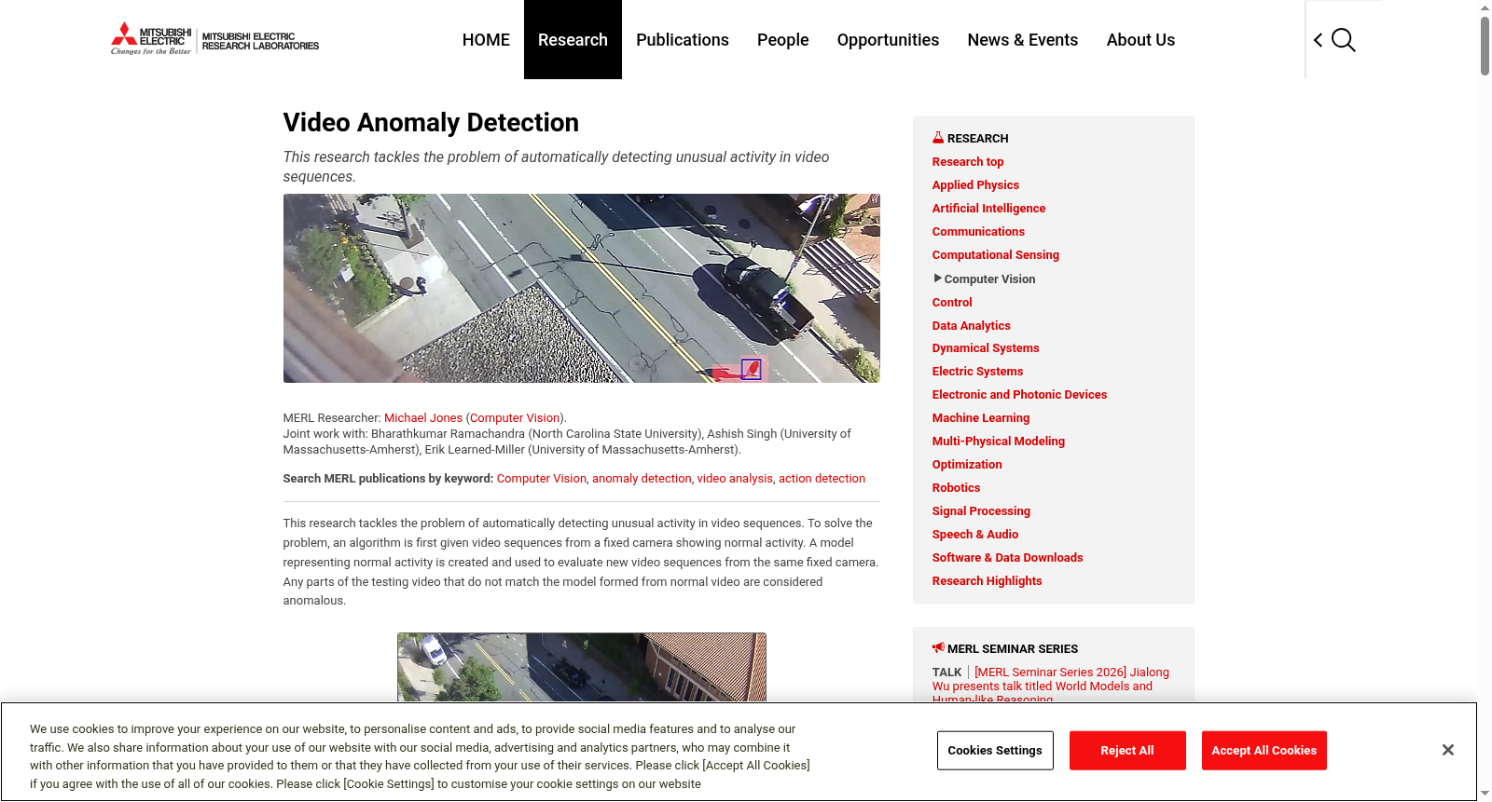The height and width of the screenshot is (802, 1492).
Task: Expand the Computer Vision triangle
Action: [938, 279]
